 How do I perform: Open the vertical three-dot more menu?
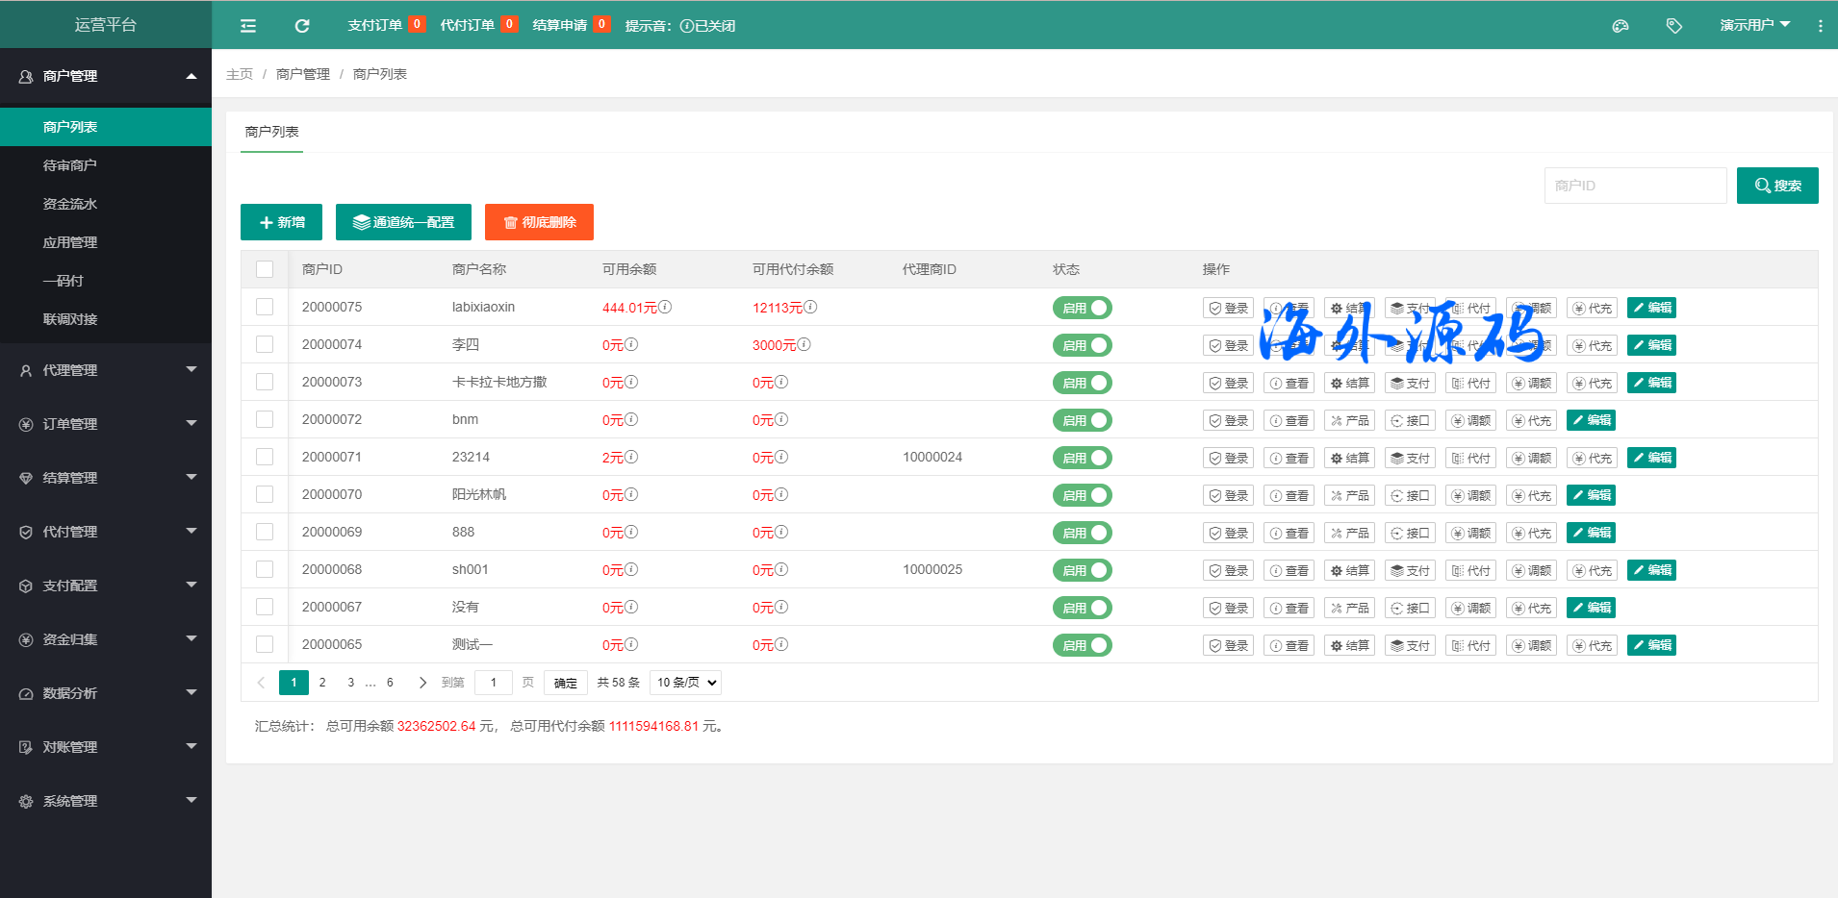point(1820,26)
